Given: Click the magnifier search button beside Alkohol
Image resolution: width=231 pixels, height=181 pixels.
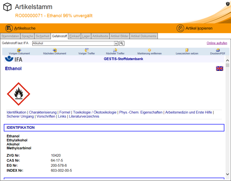Looking at the screenshot, I should 122,43.
